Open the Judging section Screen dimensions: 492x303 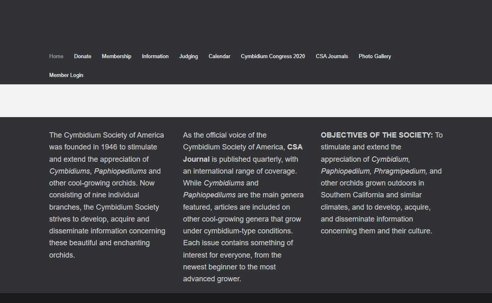189,56
